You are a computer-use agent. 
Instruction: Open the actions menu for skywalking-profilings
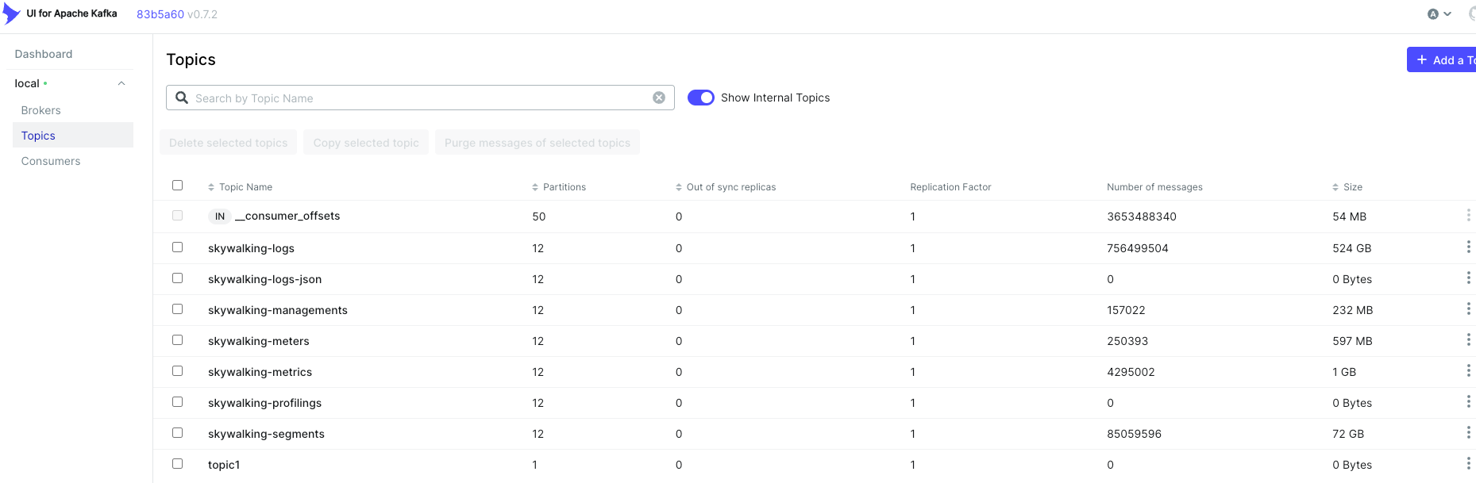tap(1468, 402)
